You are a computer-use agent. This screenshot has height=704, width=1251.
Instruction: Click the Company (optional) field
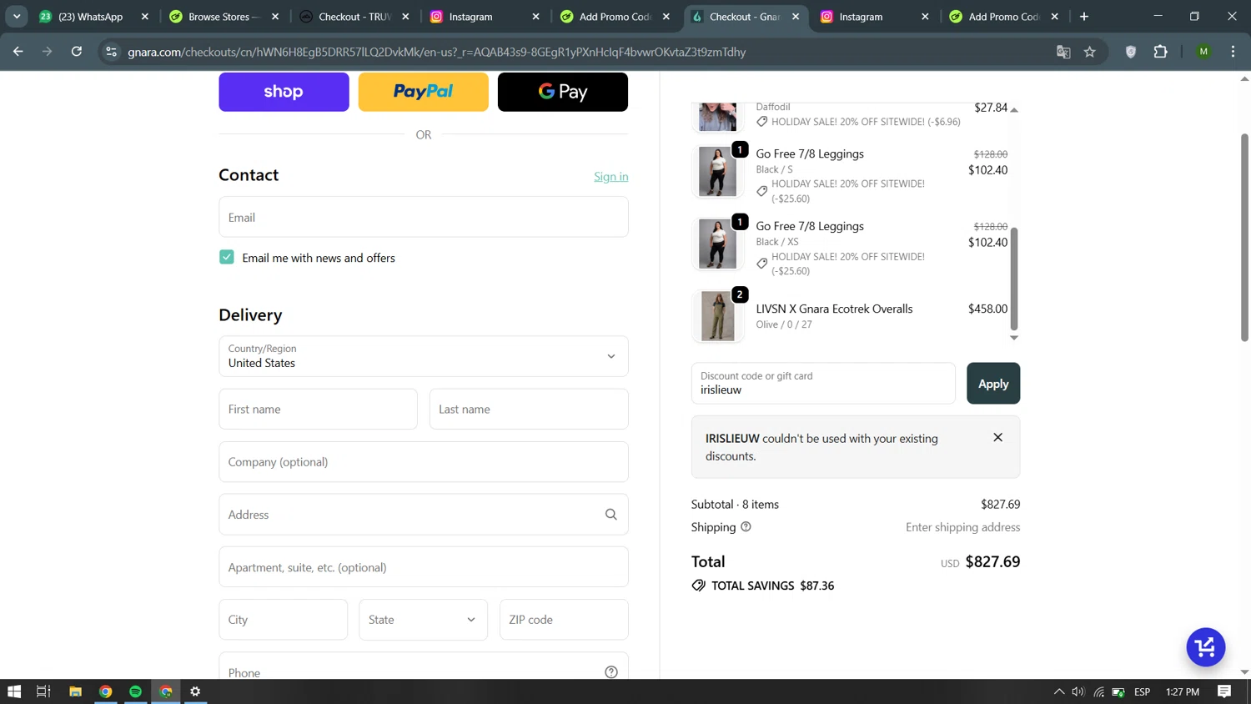tap(423, 462)
